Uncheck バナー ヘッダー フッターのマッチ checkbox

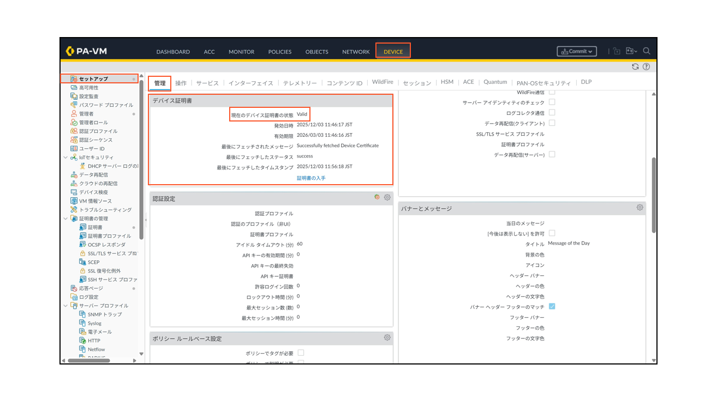click(552, 307)
